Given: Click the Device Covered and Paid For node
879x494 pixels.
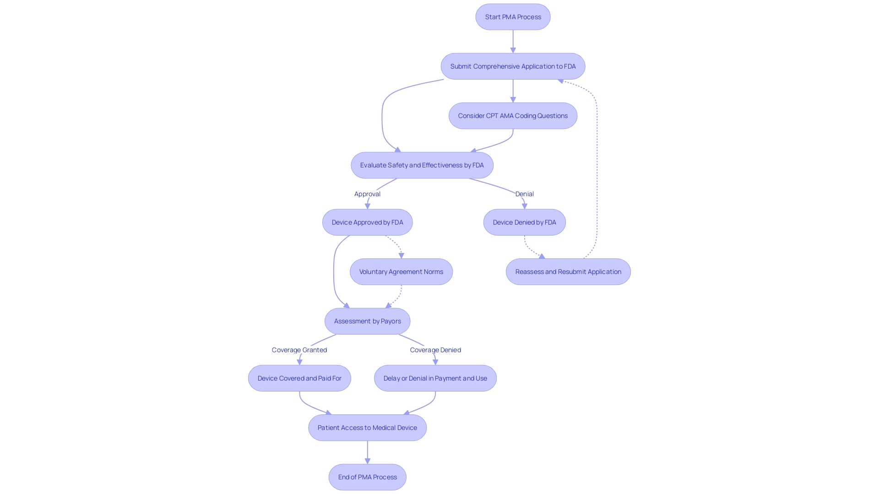Looking at the screenshot, I should pos(299,377).
